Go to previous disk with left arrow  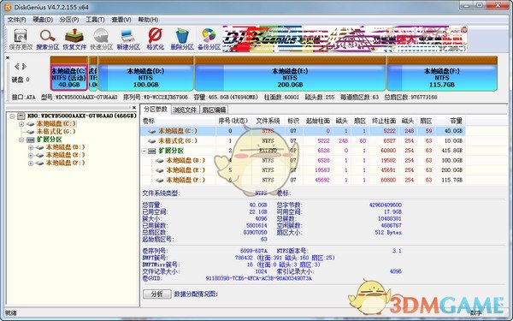coord(17,67)
